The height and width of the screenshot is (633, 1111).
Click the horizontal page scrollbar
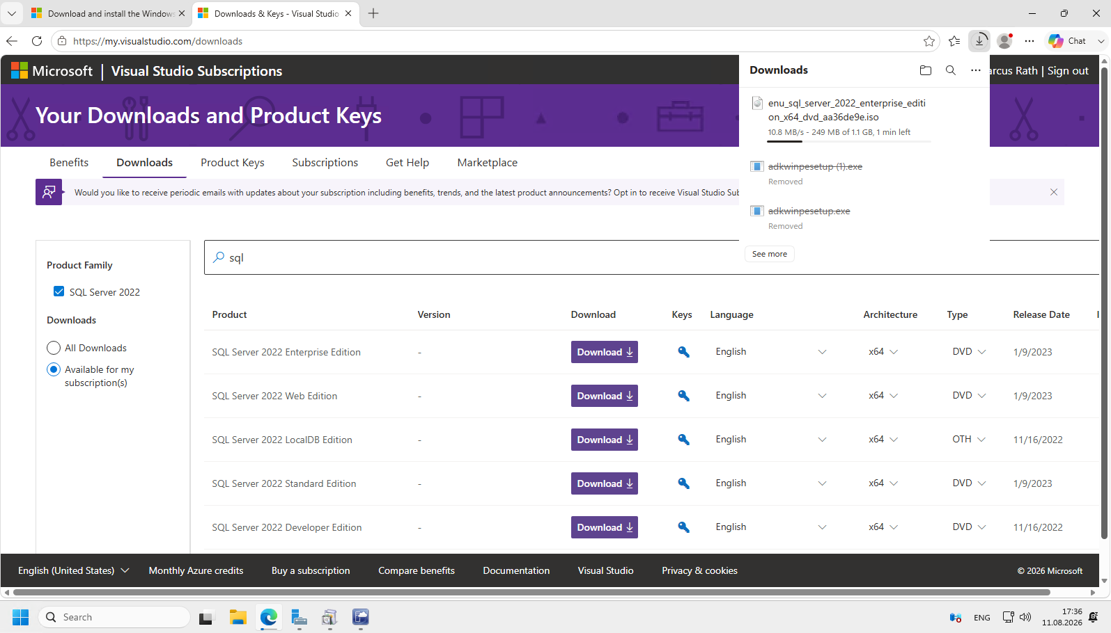(x=531, y=593)
